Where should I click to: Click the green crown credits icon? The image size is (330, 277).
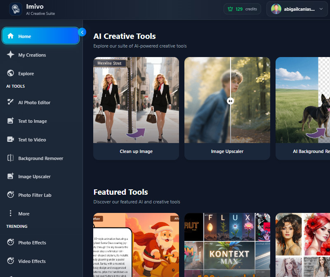click(230, 9)
